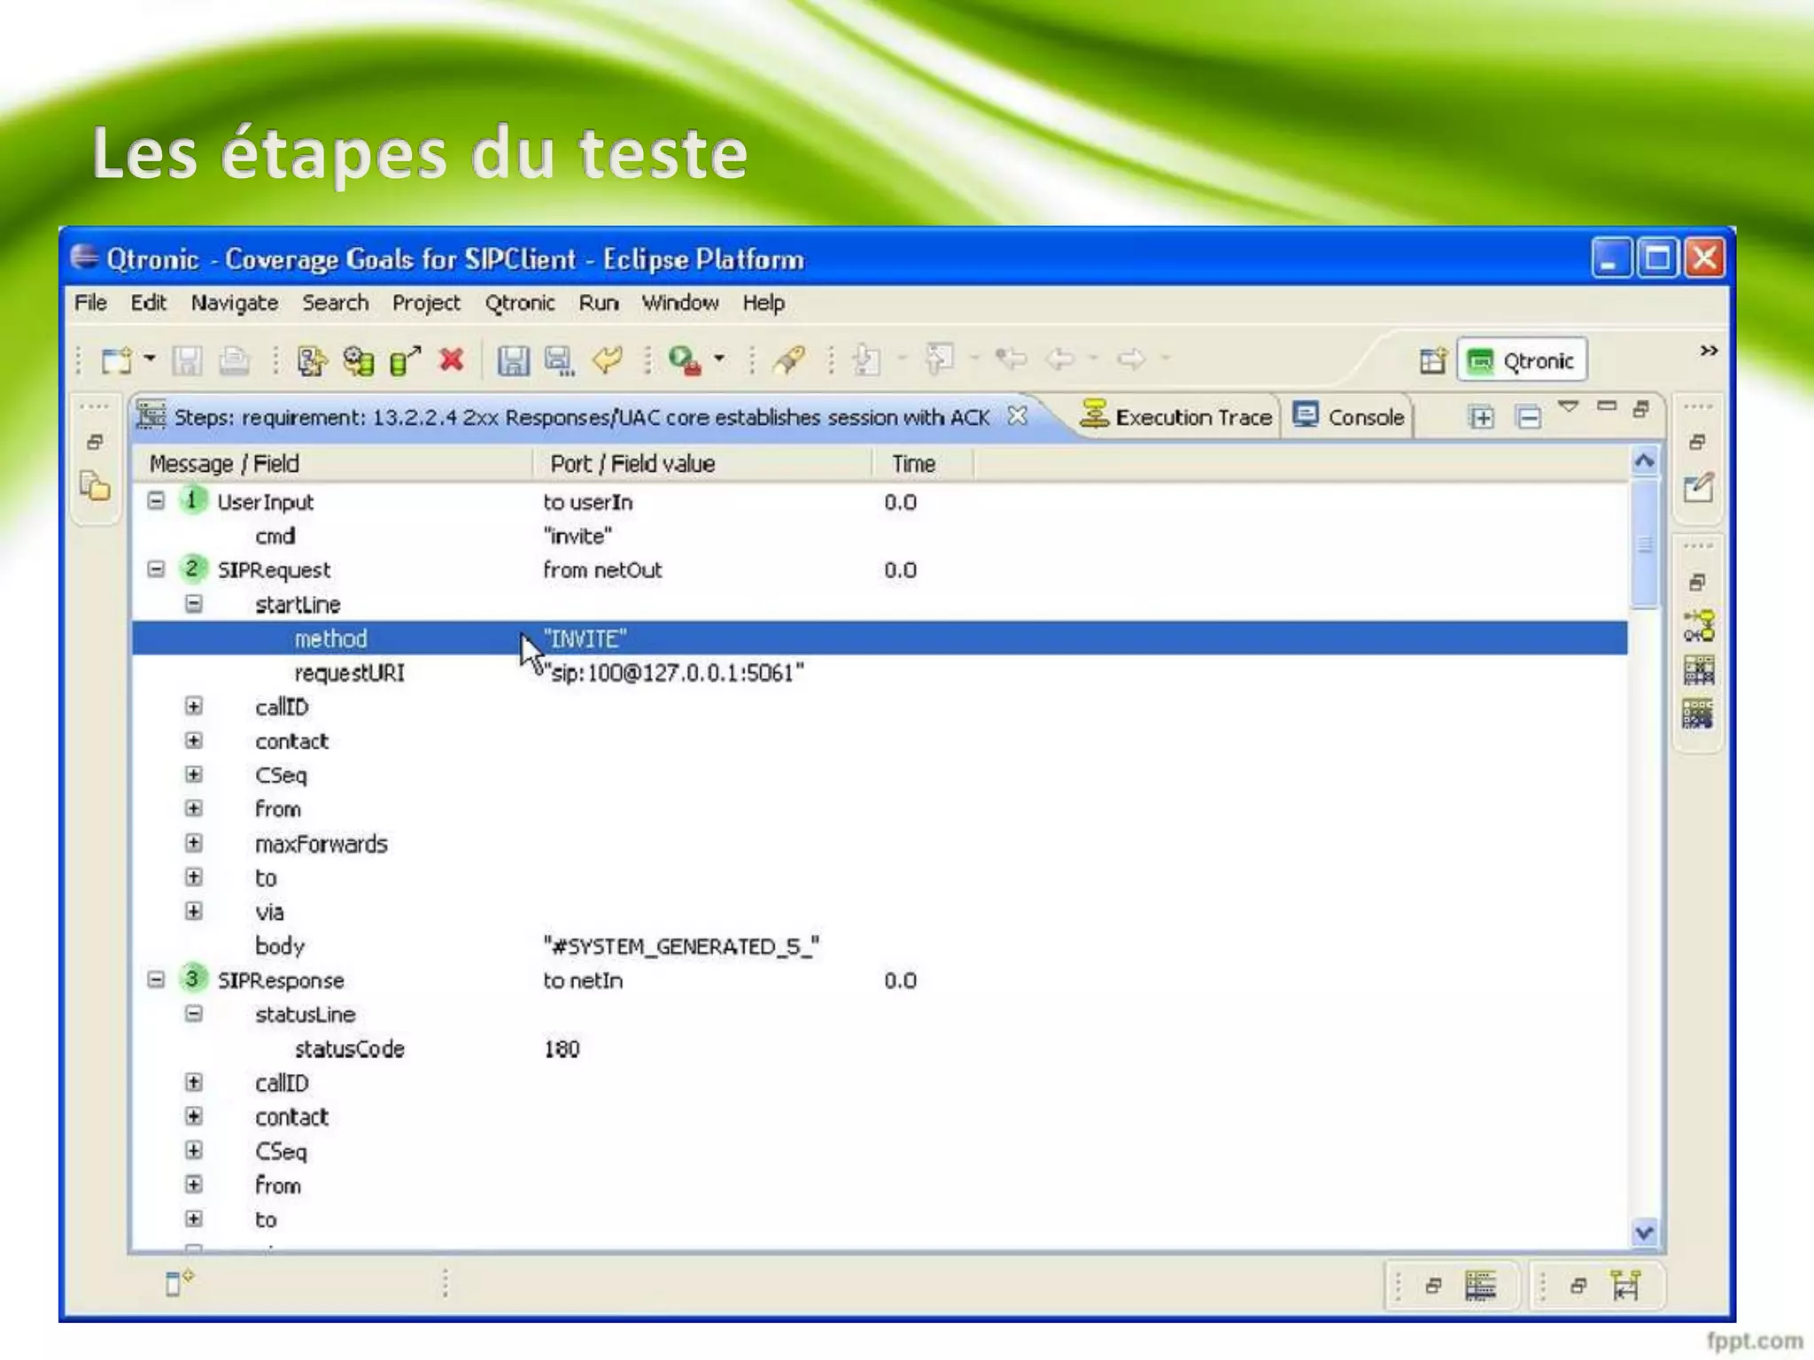Image resolution: width=1814 pixels, height=1360 pixels.
Task: Open the dropdown next to the run icon
Action: pos(719,359)
